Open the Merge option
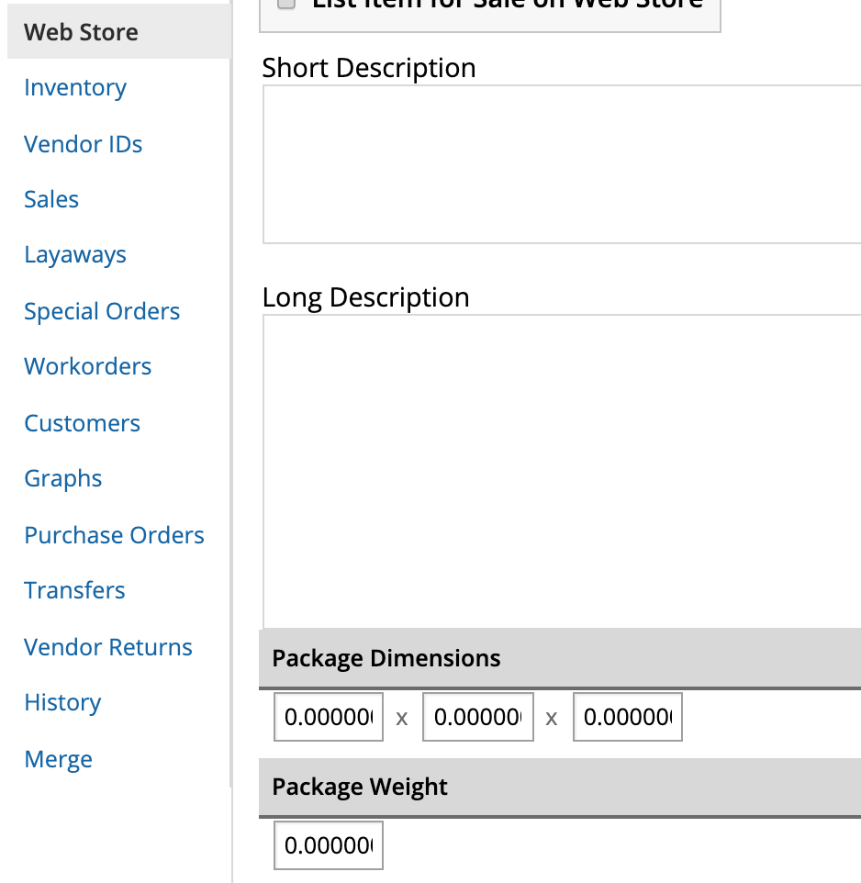Screen dimensions: 861x883 58,759
